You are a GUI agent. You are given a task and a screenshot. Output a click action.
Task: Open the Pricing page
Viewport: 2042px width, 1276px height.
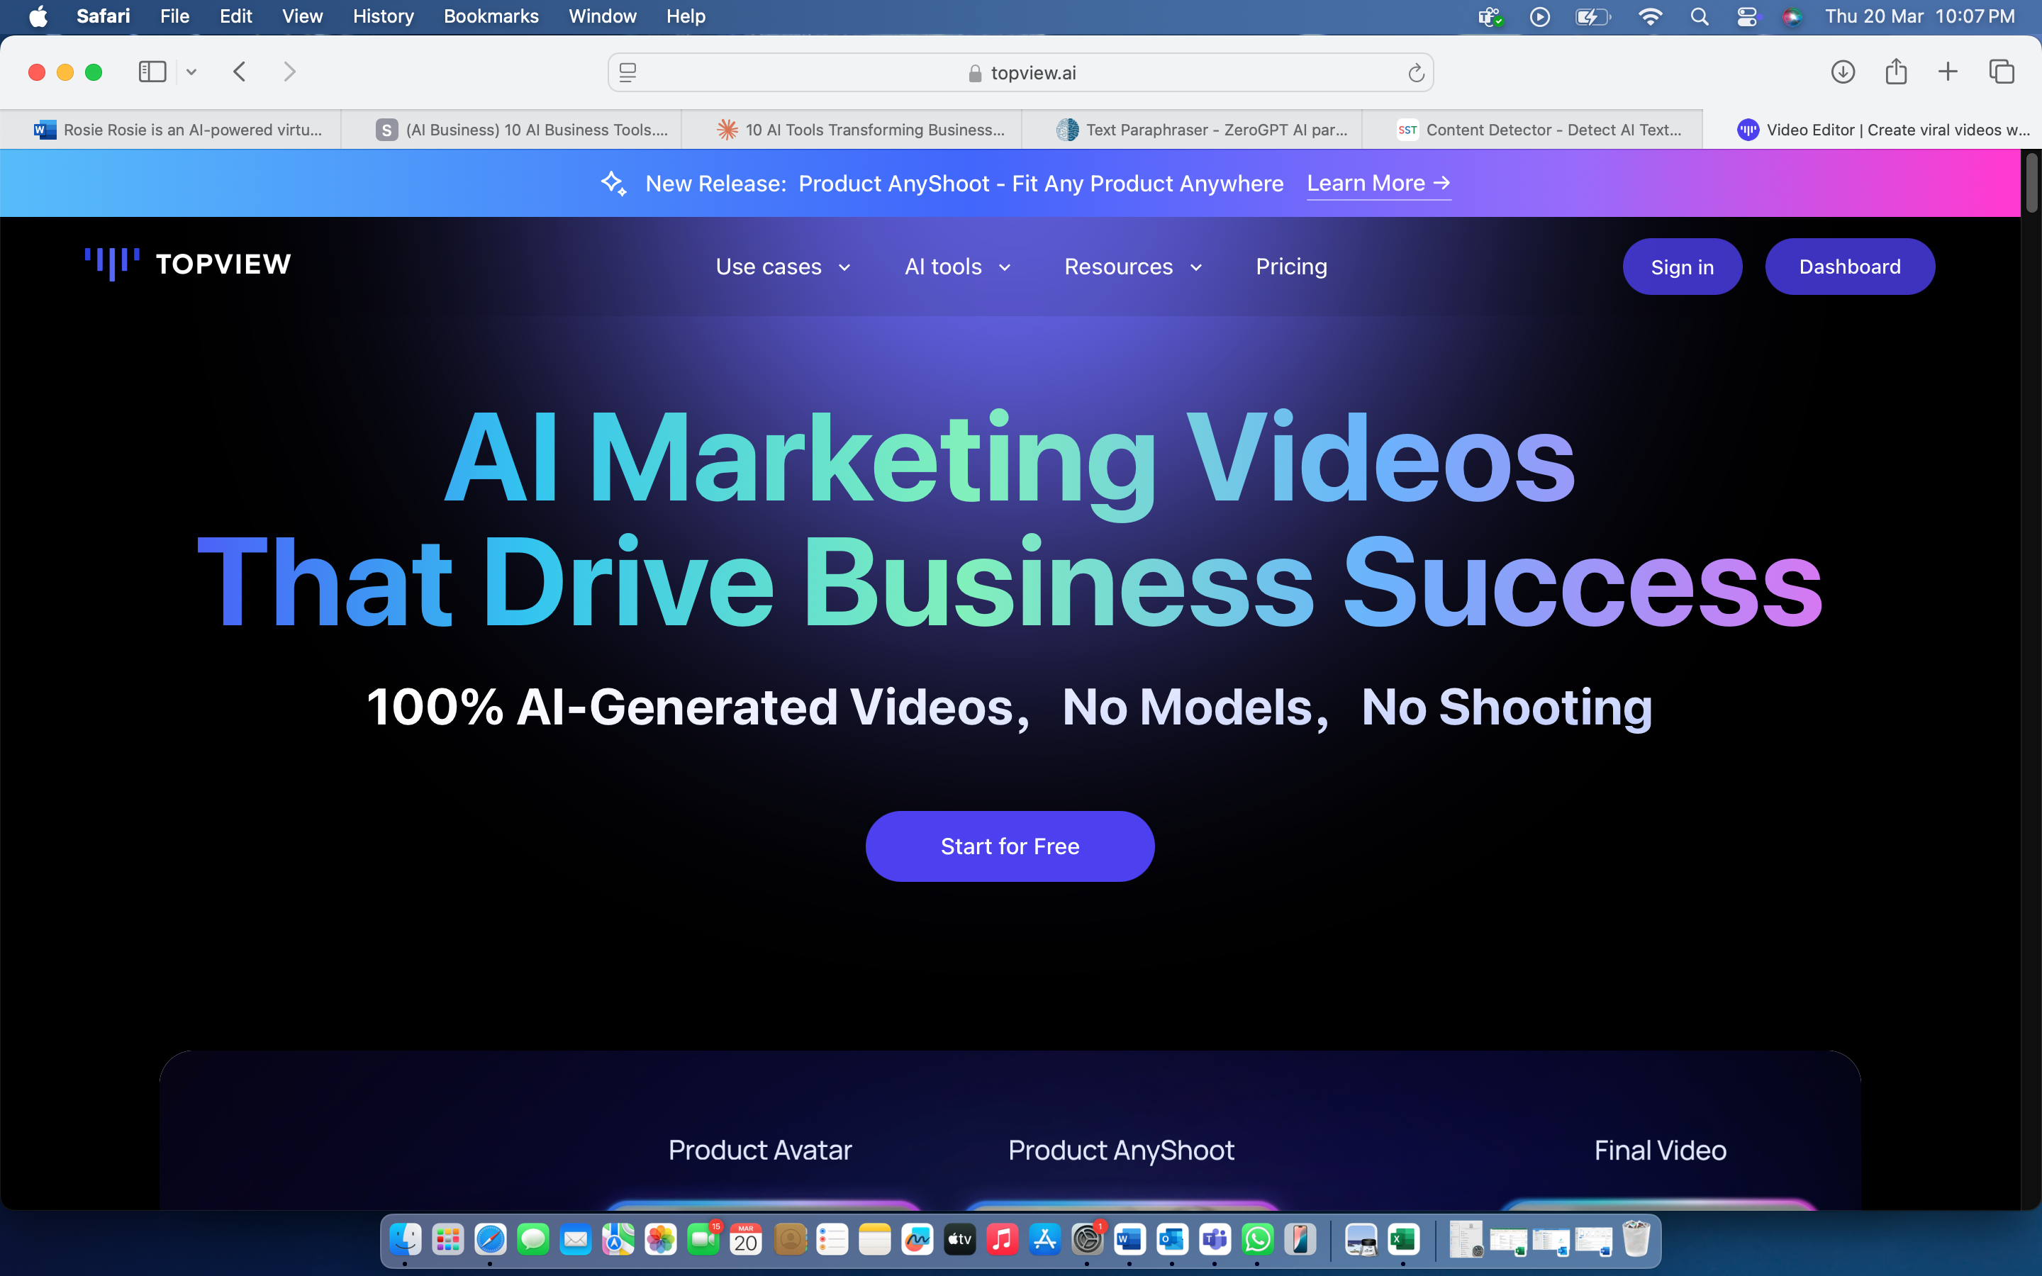click(x=1291, y=267)
